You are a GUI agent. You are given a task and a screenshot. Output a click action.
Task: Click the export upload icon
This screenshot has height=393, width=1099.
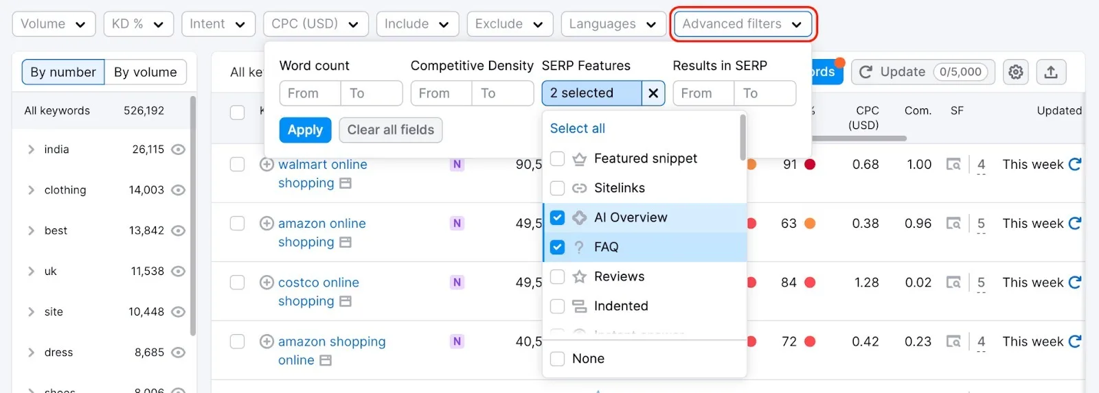coord(1050,72)
